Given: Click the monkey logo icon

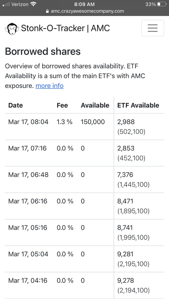Looking at the screenshot, I should (x=11, y=28).
